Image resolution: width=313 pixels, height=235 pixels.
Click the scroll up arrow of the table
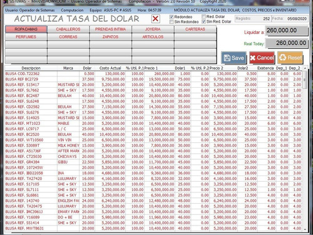pos(305,68)
